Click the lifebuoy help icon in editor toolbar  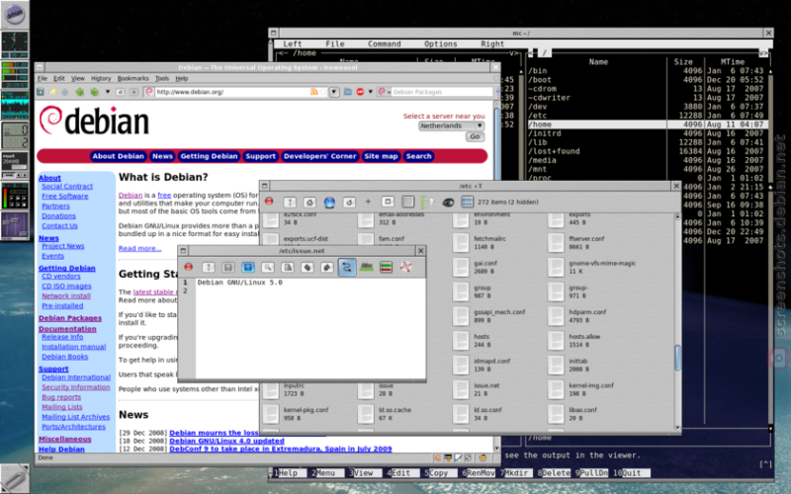pos(405,267)
